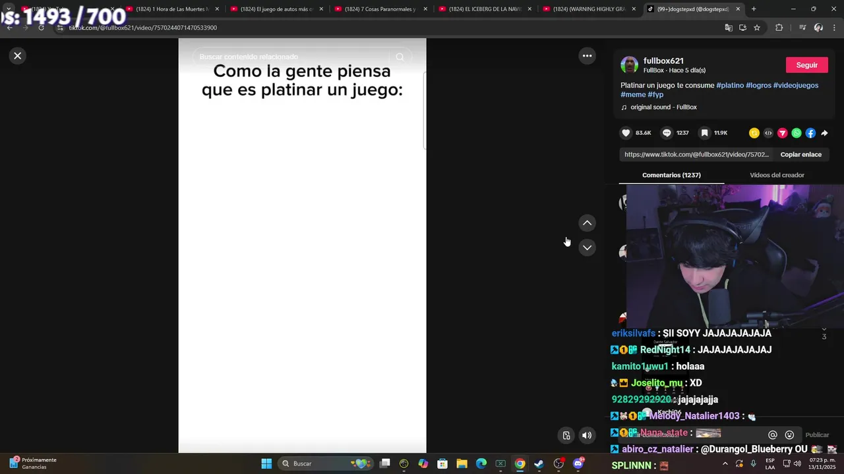Open the #fyp hashtag
The image size is (844, 474).
pos(655,95)
